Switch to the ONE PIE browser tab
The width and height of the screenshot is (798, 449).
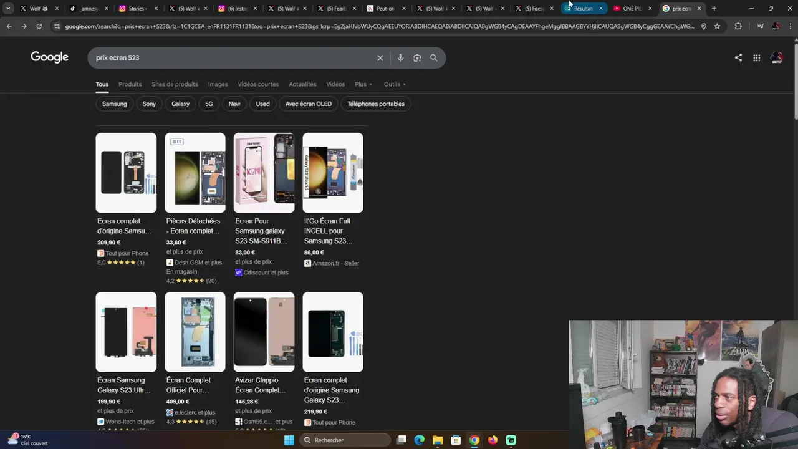[632, 8]
